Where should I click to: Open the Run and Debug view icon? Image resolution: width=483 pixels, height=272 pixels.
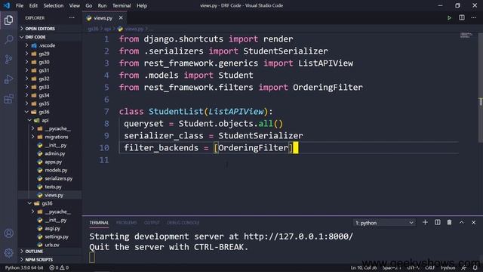[8, 79]
